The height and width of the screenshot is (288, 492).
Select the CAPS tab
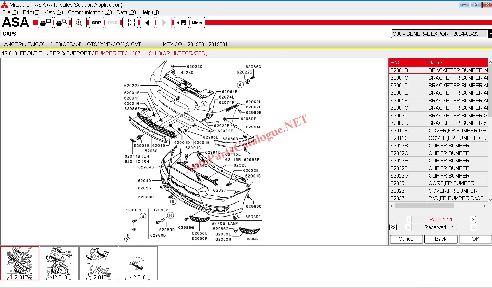pyautogui.click(x=10, y=34)
